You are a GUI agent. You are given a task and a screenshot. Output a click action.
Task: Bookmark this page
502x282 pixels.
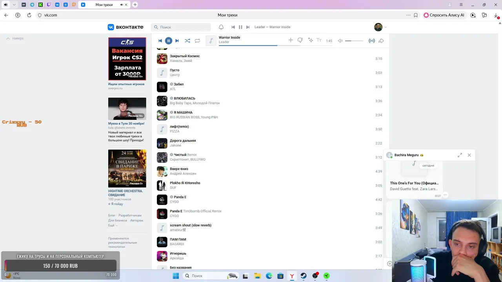416,15
